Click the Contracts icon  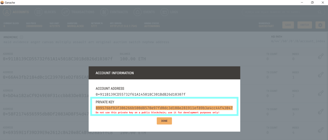[x=104, y=12]
